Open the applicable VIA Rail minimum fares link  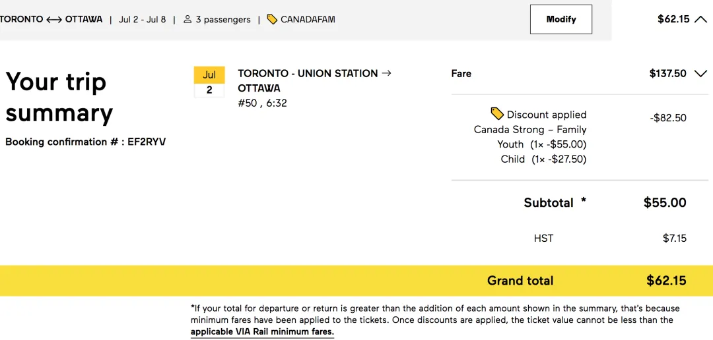[262, 332]
